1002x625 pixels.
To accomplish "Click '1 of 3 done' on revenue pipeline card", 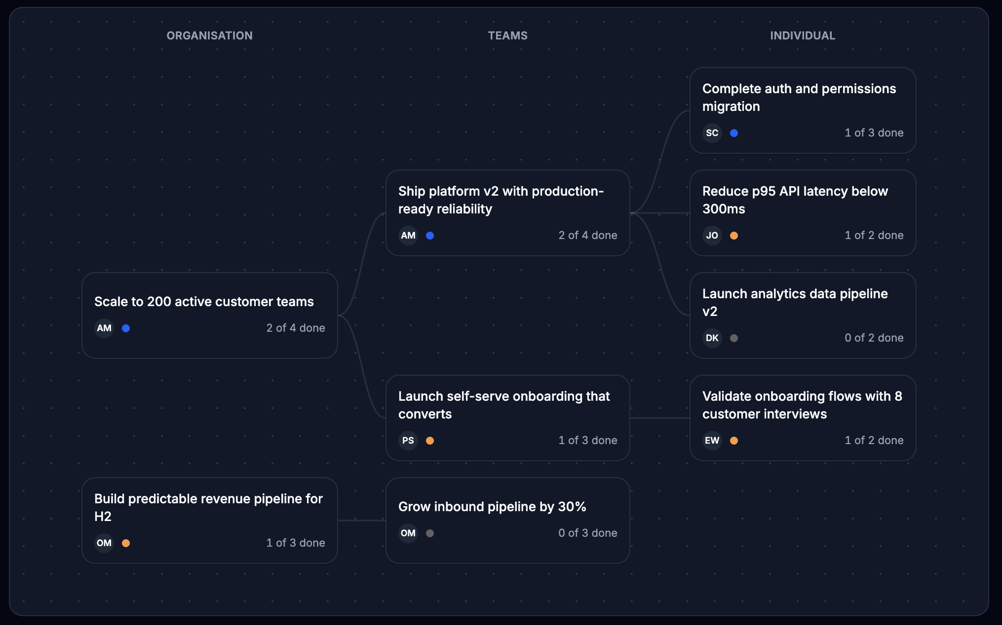I will coord(296,543).
